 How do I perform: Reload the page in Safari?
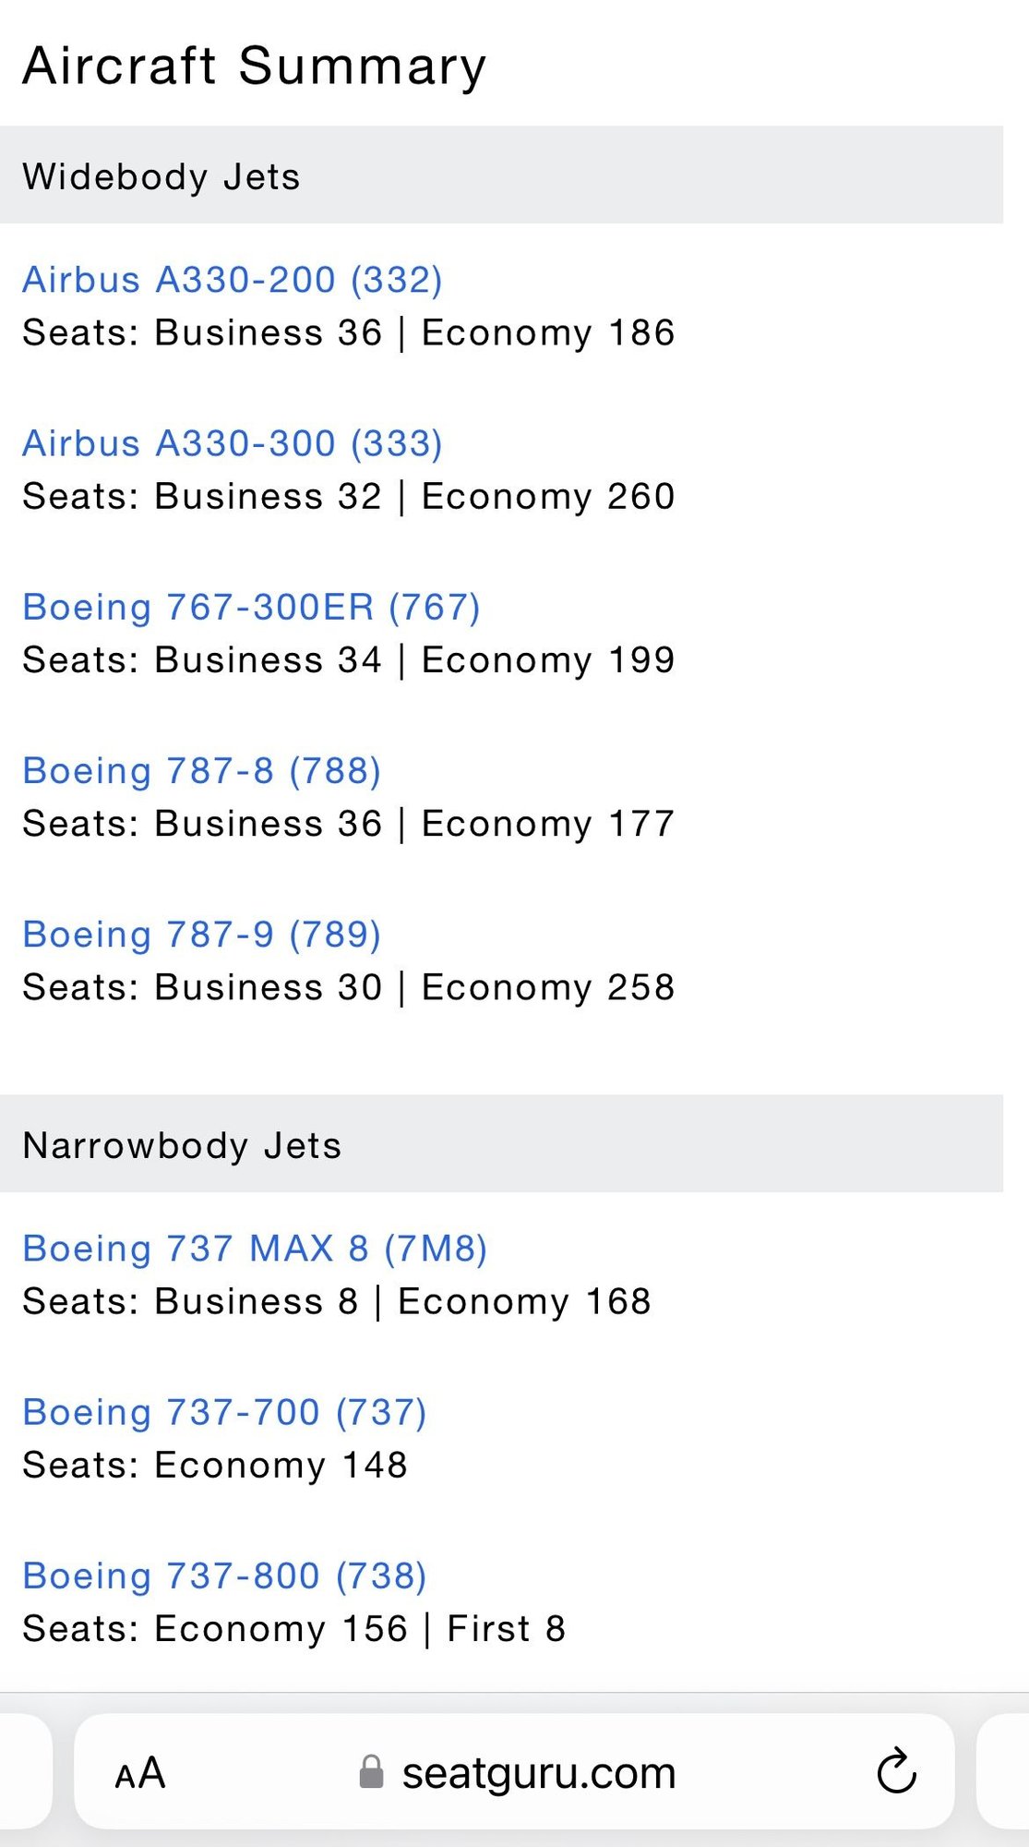click(x=895, y=1771)
